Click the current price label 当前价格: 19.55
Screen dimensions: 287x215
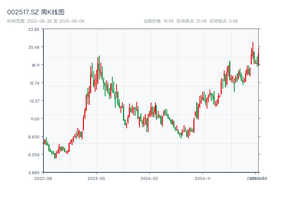tap(159, 21)
